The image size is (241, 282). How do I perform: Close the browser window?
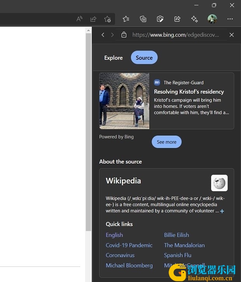232,5
